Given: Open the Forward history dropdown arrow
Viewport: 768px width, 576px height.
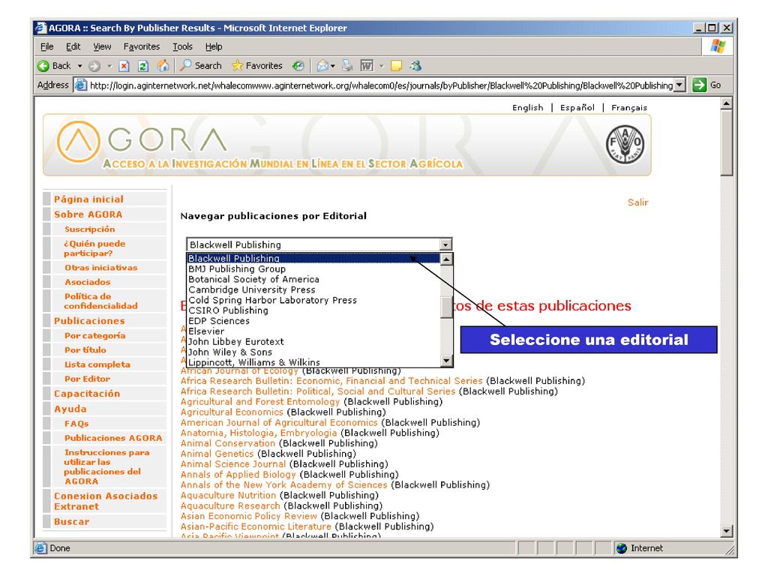Looking at the screenshot, I should coord(109,66).
